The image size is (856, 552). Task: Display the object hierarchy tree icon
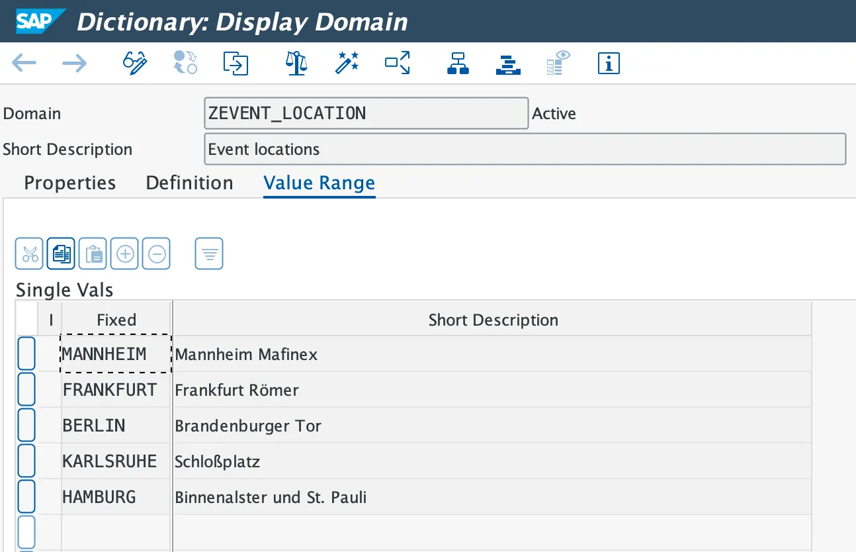pyautogui.click(x=458, y=64)
